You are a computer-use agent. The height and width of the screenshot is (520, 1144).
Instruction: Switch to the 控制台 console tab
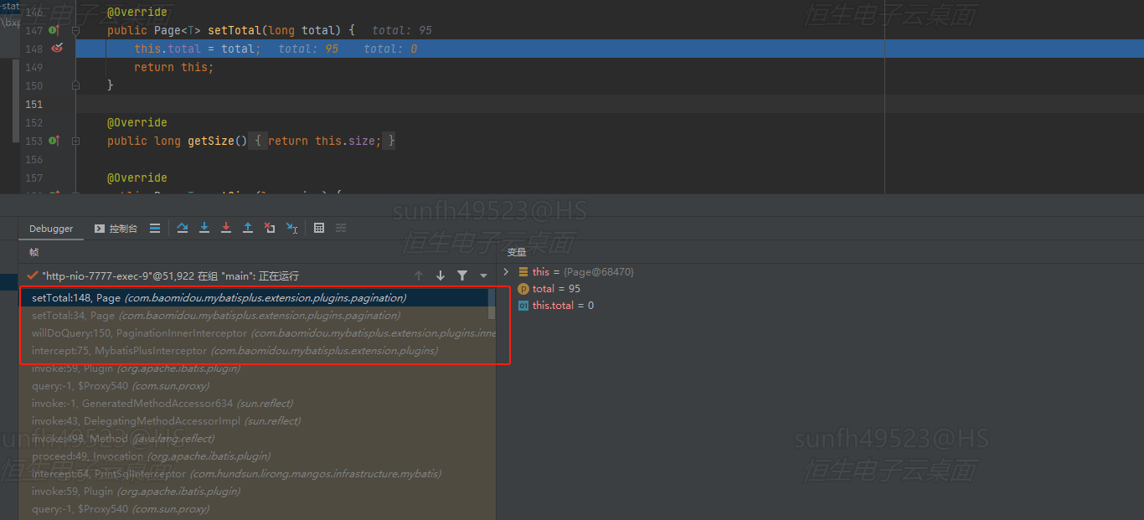[116, 229]
